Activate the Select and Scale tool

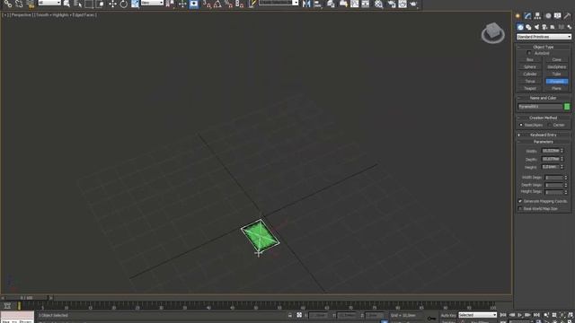pyautogui.click(x=135, y=4)
